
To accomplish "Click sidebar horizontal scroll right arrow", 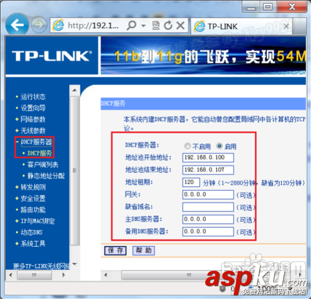I will click(x=63, y=275).
